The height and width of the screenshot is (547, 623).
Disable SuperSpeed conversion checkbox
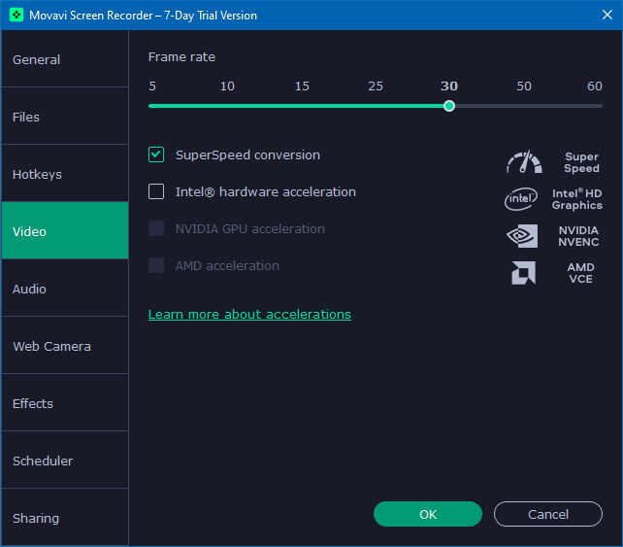[x=156, y=154]
